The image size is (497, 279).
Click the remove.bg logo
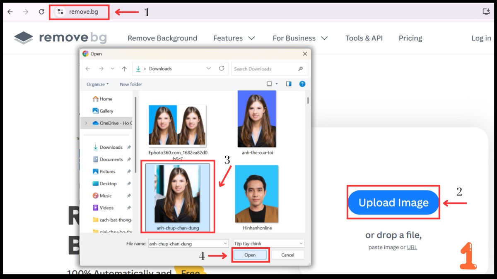(60, 38)
